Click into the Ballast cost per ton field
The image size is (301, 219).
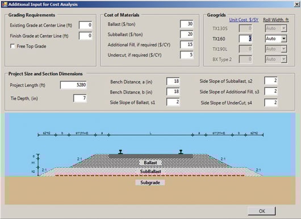[187, 24]
